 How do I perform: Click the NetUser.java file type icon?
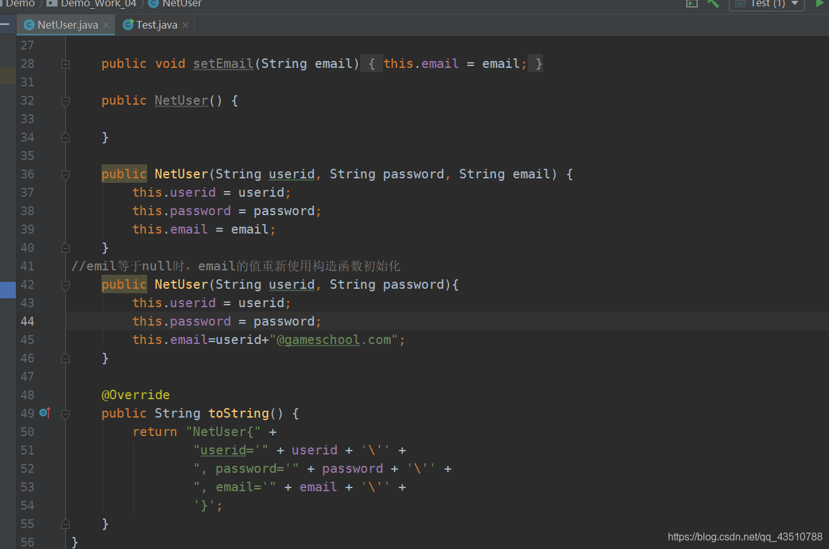point(29,25)
